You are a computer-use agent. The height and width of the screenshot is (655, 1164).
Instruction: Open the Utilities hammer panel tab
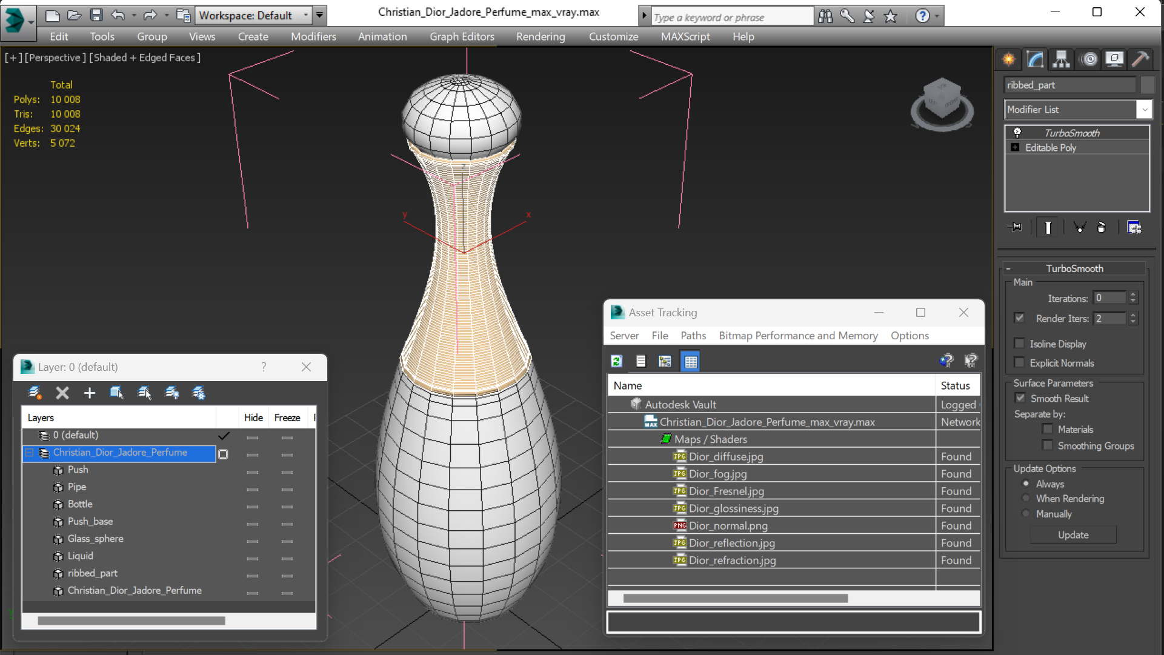click(x=1140, y=59)
